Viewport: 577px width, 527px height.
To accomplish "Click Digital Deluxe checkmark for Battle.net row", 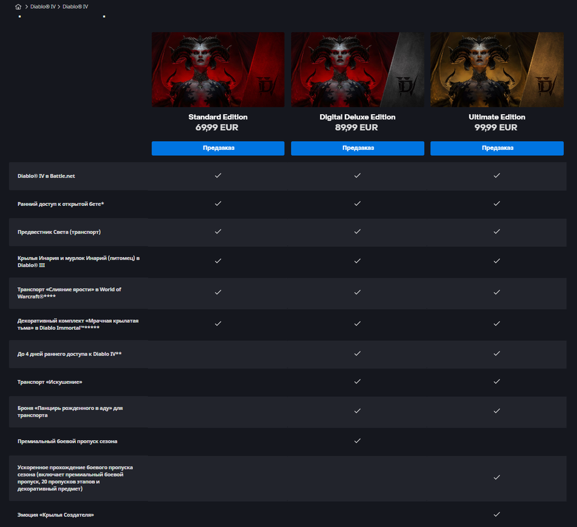I will (x=357, y=175).
